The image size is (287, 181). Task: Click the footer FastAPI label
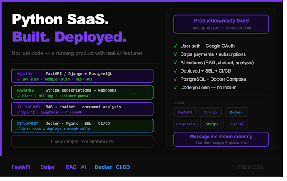[x=21, y=167]
